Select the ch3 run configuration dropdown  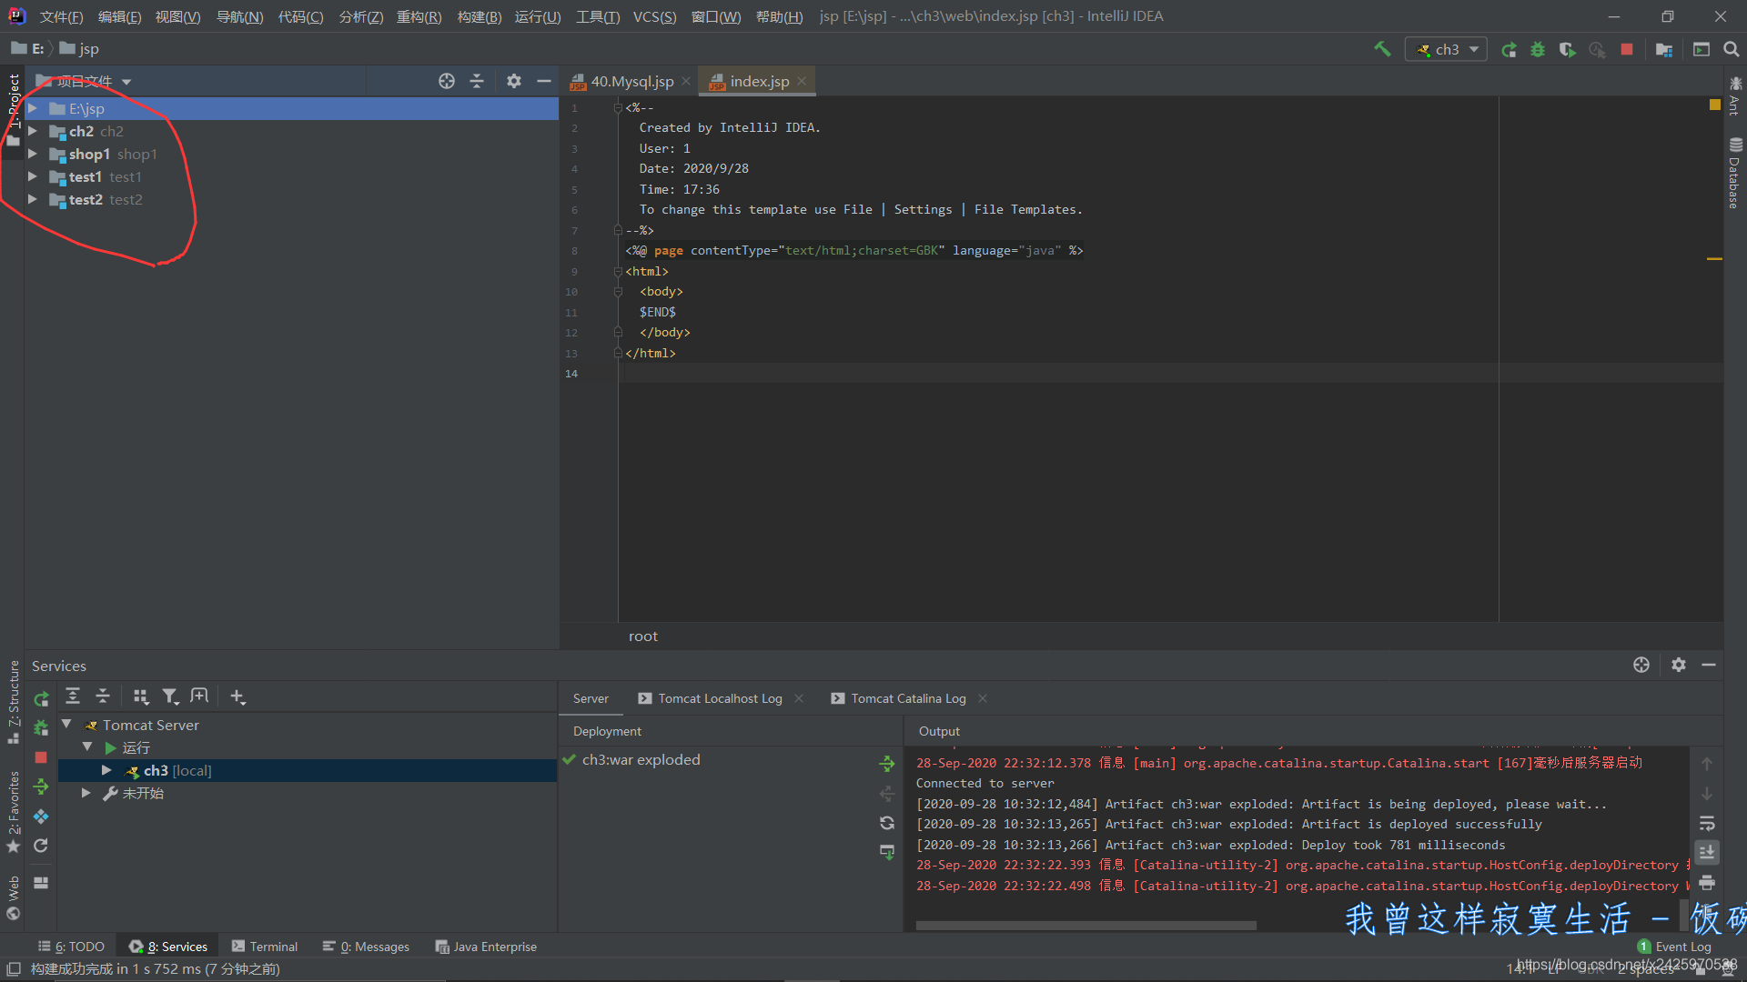point(1445,49)
